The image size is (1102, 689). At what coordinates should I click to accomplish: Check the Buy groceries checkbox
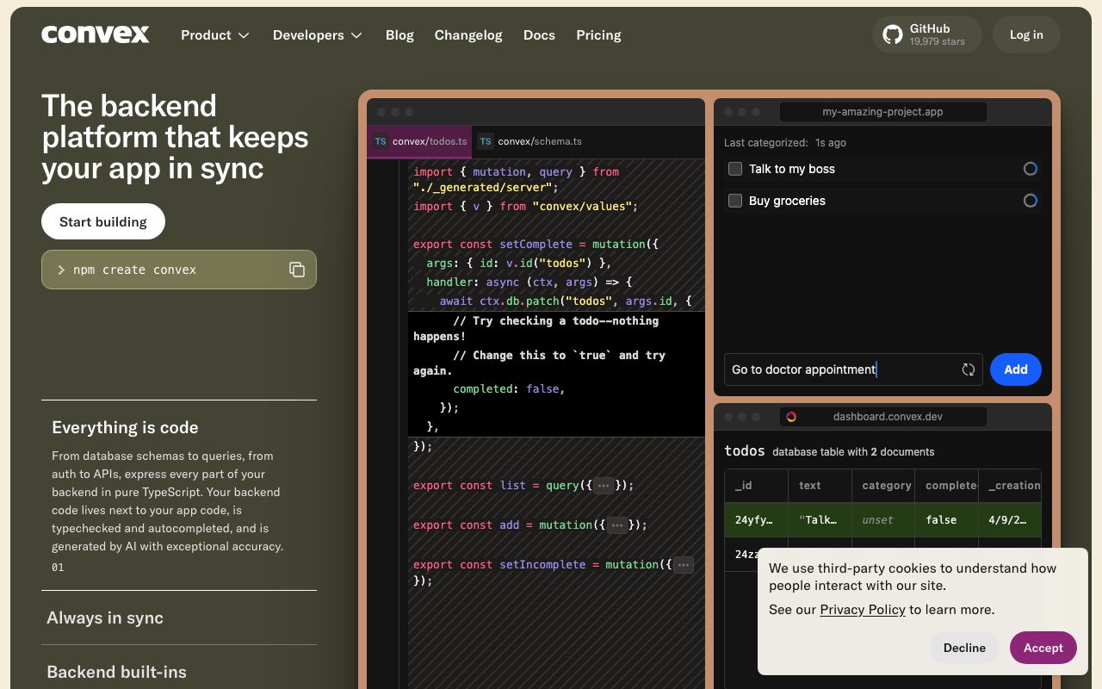click(735, 201)
